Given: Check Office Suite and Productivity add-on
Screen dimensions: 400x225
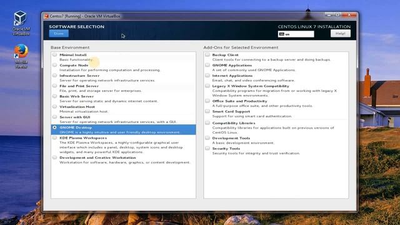Looking at the screenshot, I should (207, 101).
